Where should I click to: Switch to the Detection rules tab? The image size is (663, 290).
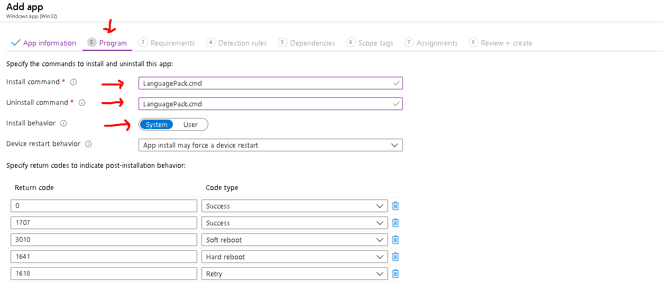[242, 43]
